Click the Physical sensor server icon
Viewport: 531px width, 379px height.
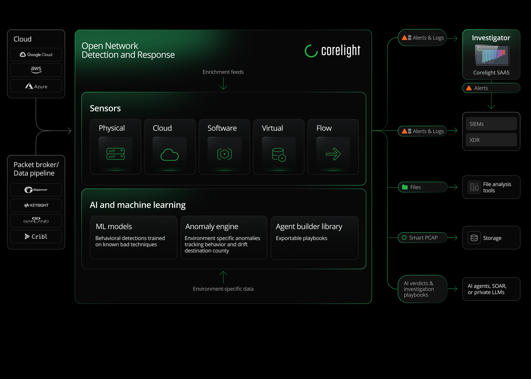tap(115, 154)
